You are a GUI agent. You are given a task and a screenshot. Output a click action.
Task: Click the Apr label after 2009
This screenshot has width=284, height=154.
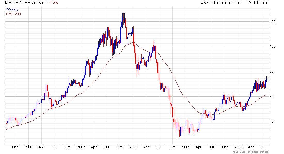pos(199,147)
